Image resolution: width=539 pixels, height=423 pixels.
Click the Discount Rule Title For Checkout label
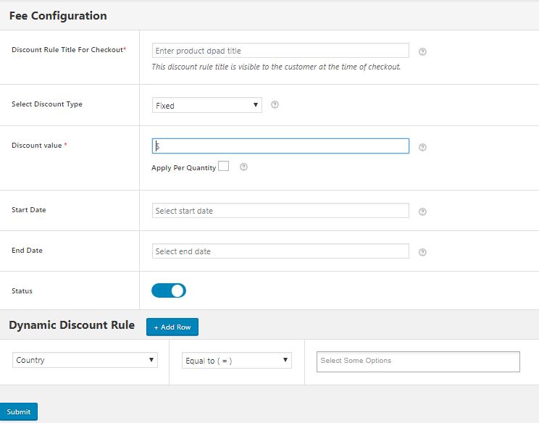click(x=69, y=50)
